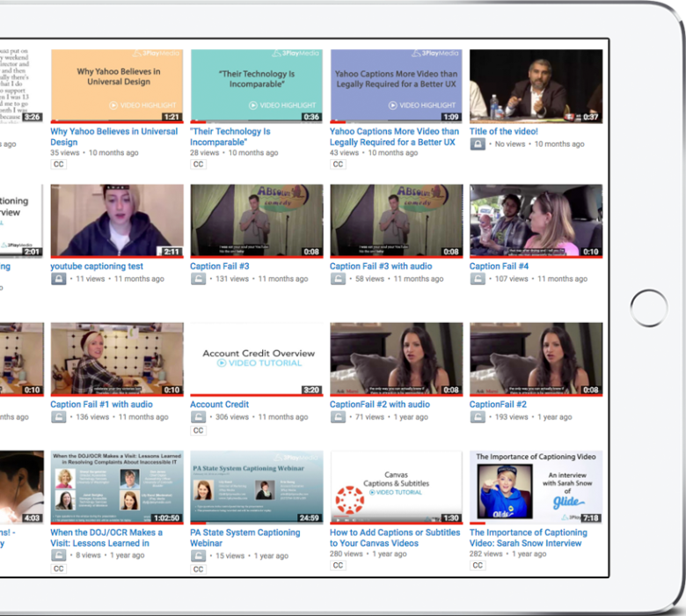Click the lock icon under 'youtube captioning test'
Image resolution: width=686 pixels, height=616 pixels.
coord(59,279)
